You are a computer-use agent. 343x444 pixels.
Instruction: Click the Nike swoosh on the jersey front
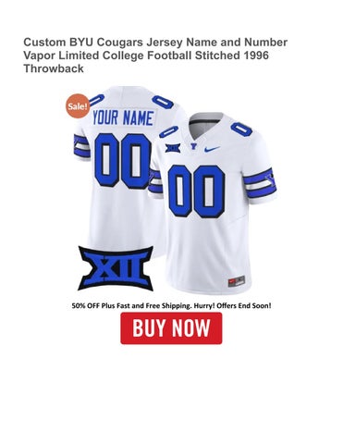212,149
